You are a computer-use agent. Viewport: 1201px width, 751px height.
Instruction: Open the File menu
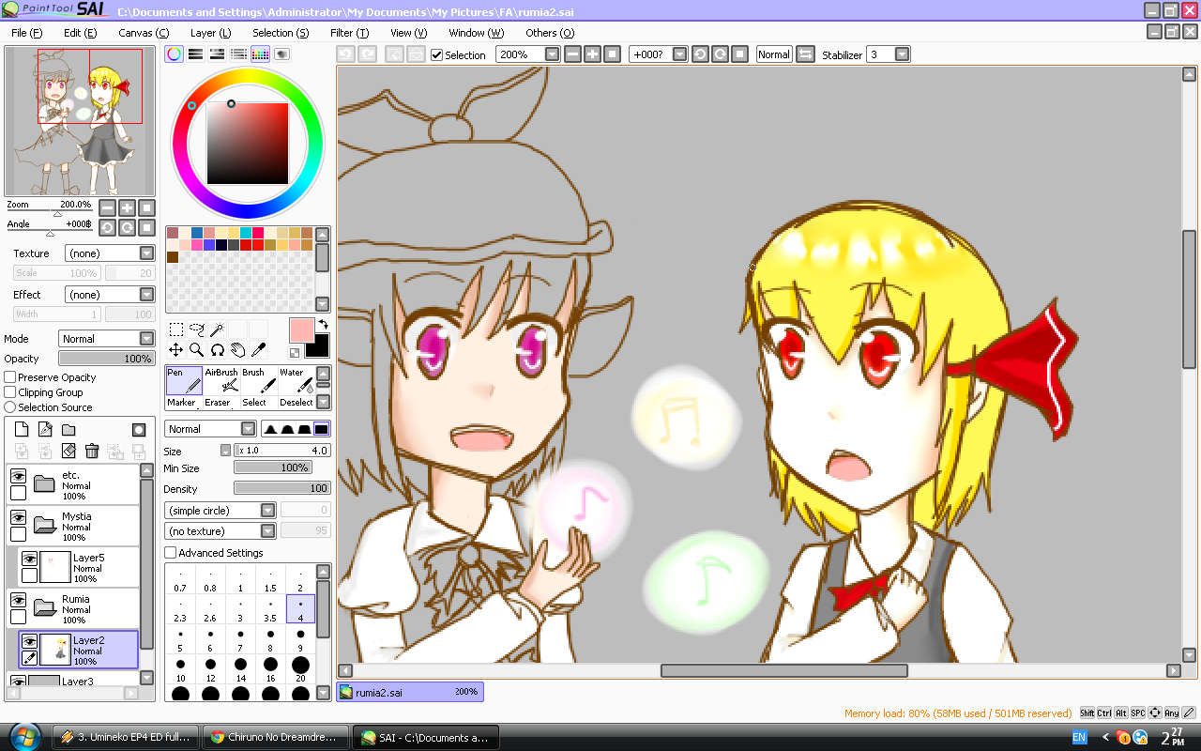(27, 33)
